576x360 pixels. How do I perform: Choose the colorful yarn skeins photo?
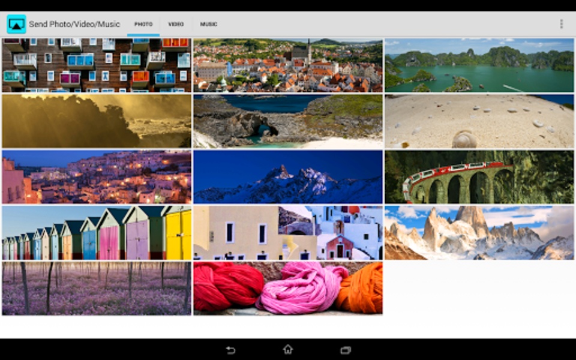click(288, 289)
